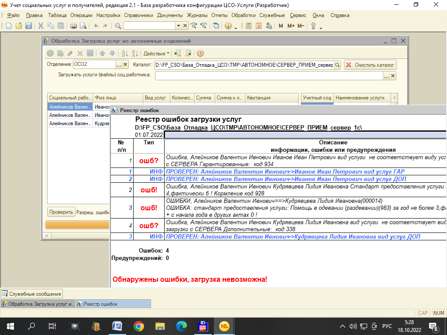447x335 pixels.
Task: Open the Служебные сообщения panel
Action: (x=31, y=294)
